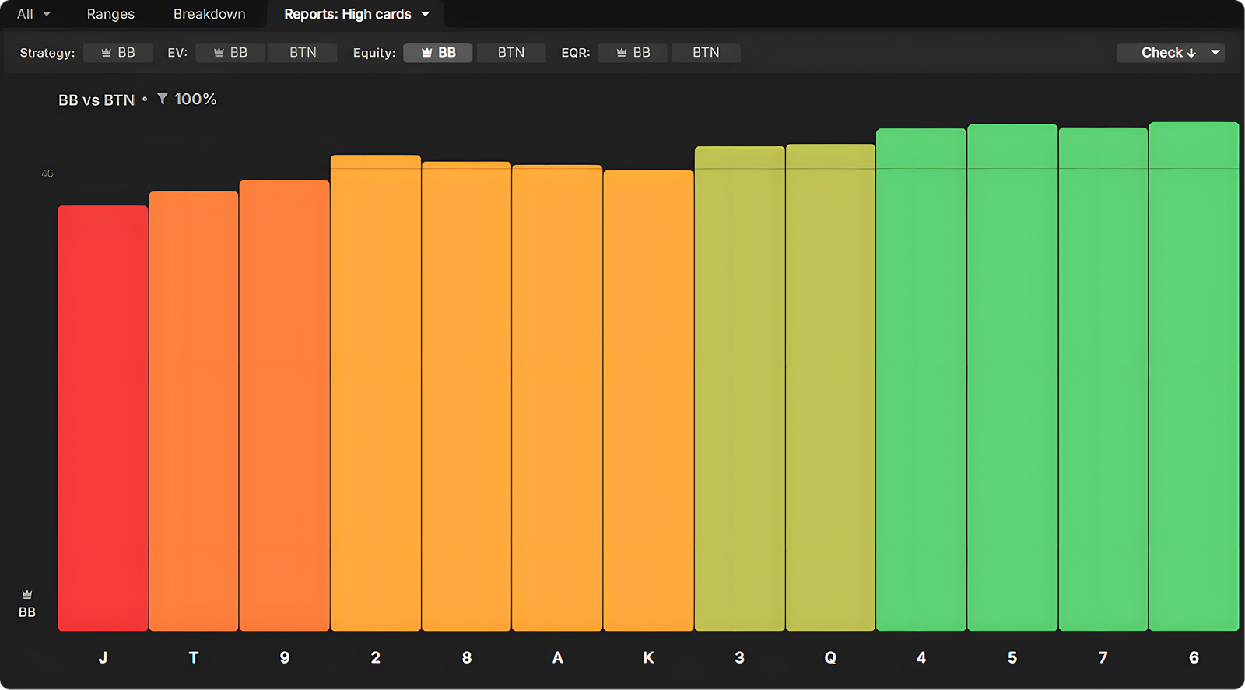The image size is (1245, 690).
Task: Click the yellow-green Q bar
Action: pyautogui.click(x=830, y=387)
